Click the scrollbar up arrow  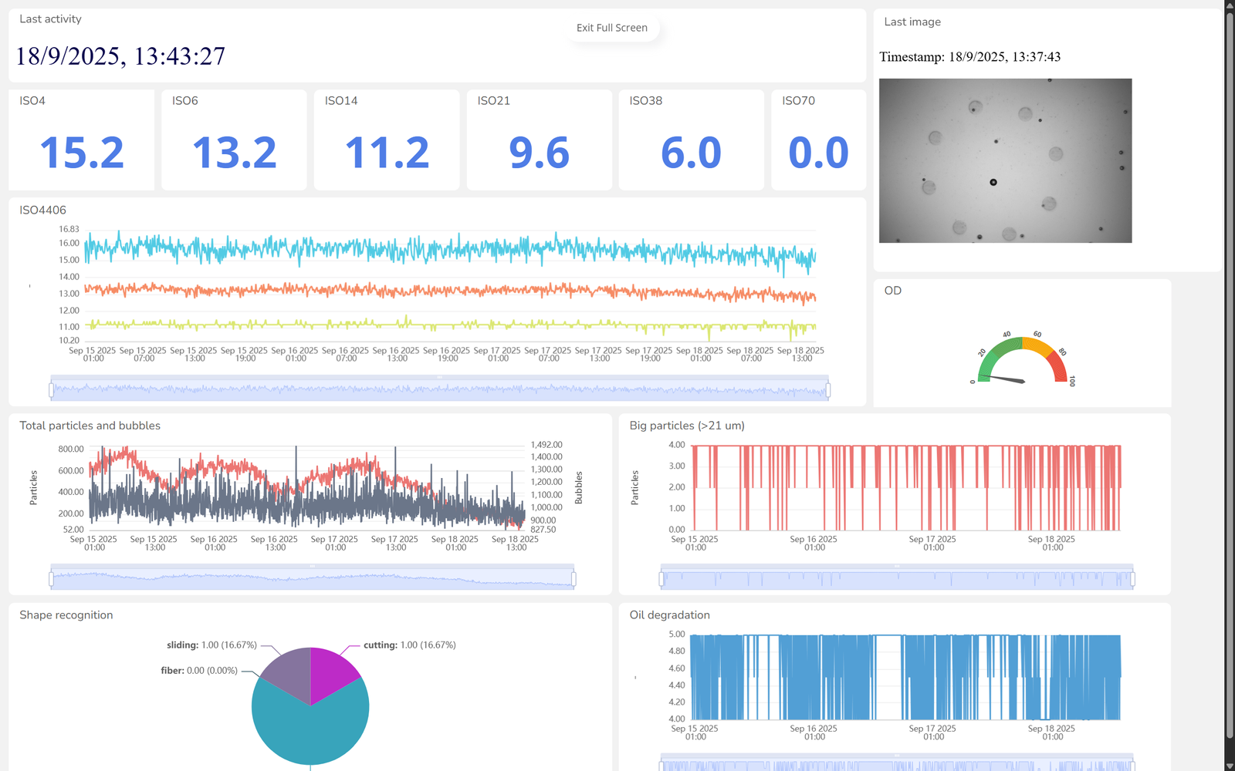pos(1230,5)
